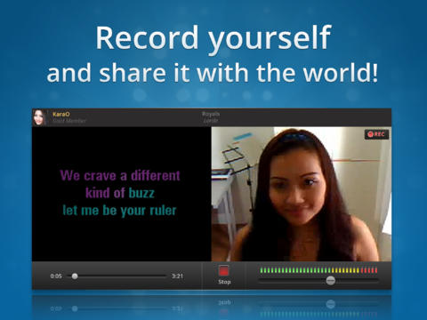Image resolution: width=427 pixels, height=320 pixels.
Task: Click the 'Record yourself' headline text
Action: pos(213,38)
